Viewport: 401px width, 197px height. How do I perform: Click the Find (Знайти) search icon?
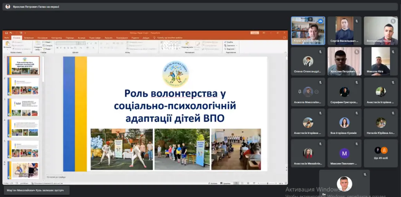(x=226, y=42)
